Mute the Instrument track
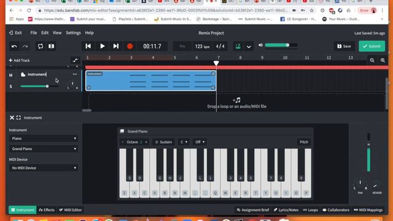This screenshot has width=393, height=221. (x=11, y=75)
